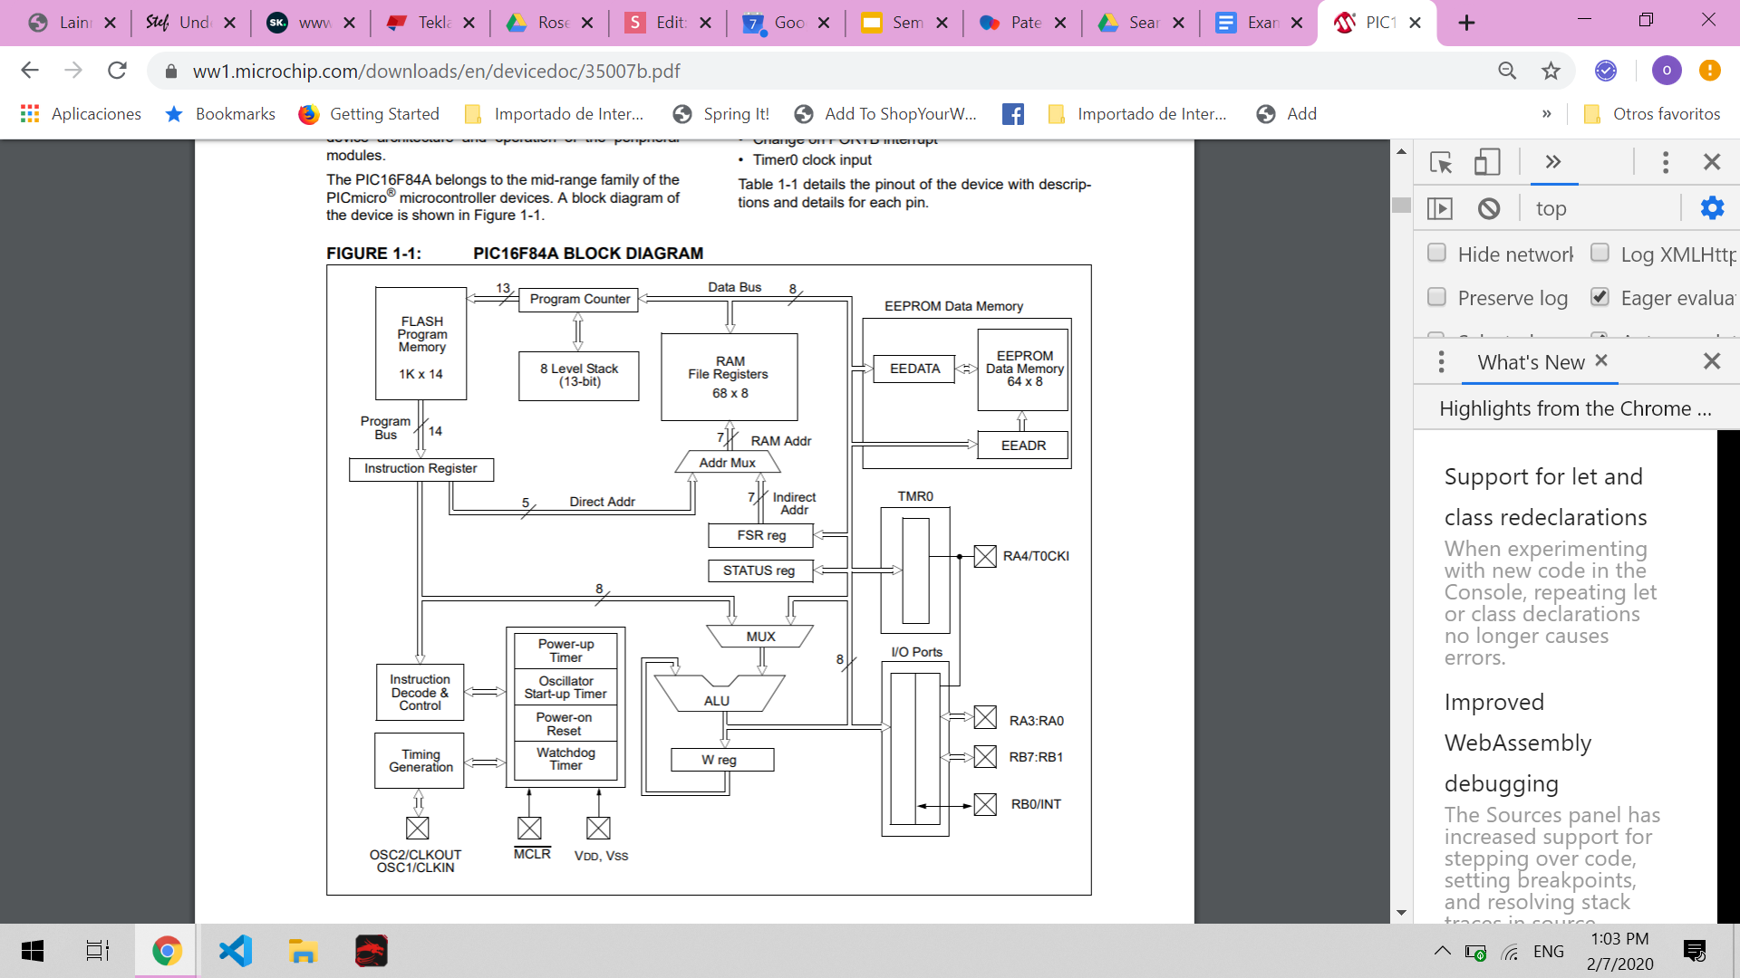This screenshot has width=1740, height=978.
Task: Click the DevTools inspect element icon
Action: [x=1441, y=162]
